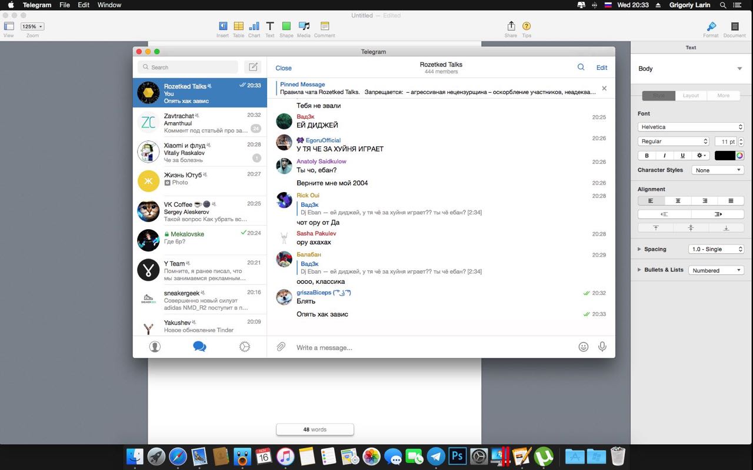The width and height of the screenshot is (753, 470).
Task: Open the color wheel picker
Action: (x=739, y=156)
